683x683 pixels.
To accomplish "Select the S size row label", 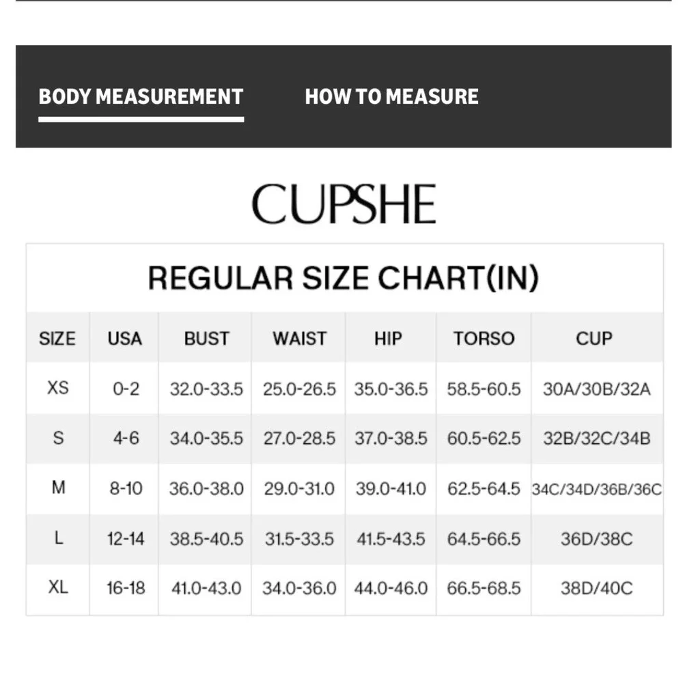I will click(58, 438).
